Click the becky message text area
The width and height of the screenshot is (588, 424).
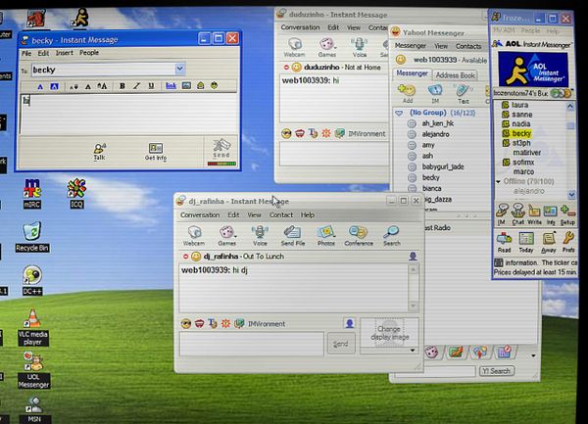tap(127, 114)
